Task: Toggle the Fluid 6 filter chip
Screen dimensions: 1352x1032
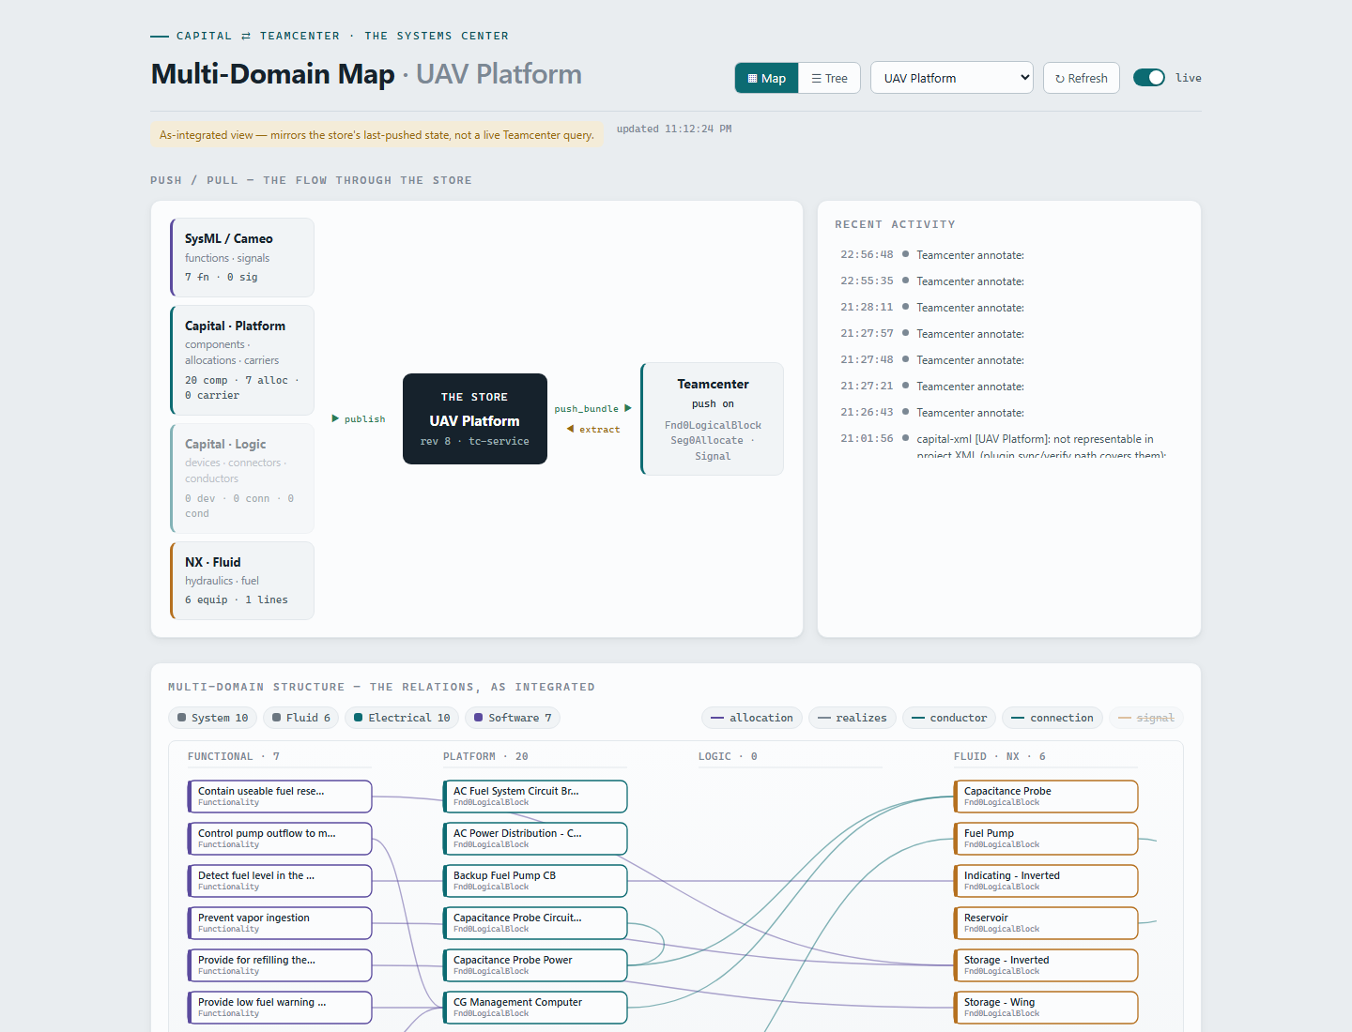Action: tap(301, 718)
